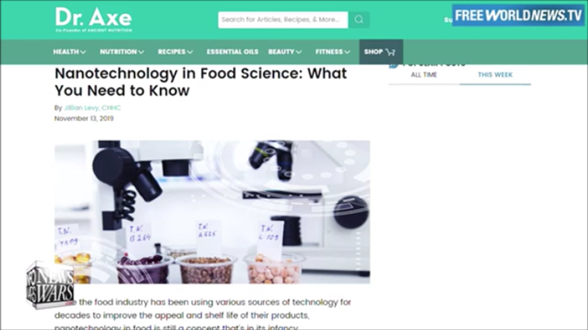The height and width of the screenshot is (330, 588).
Task: Expand the Nutrition dropdown arrow
Action: pyautogui.click(x=141, y=52)
